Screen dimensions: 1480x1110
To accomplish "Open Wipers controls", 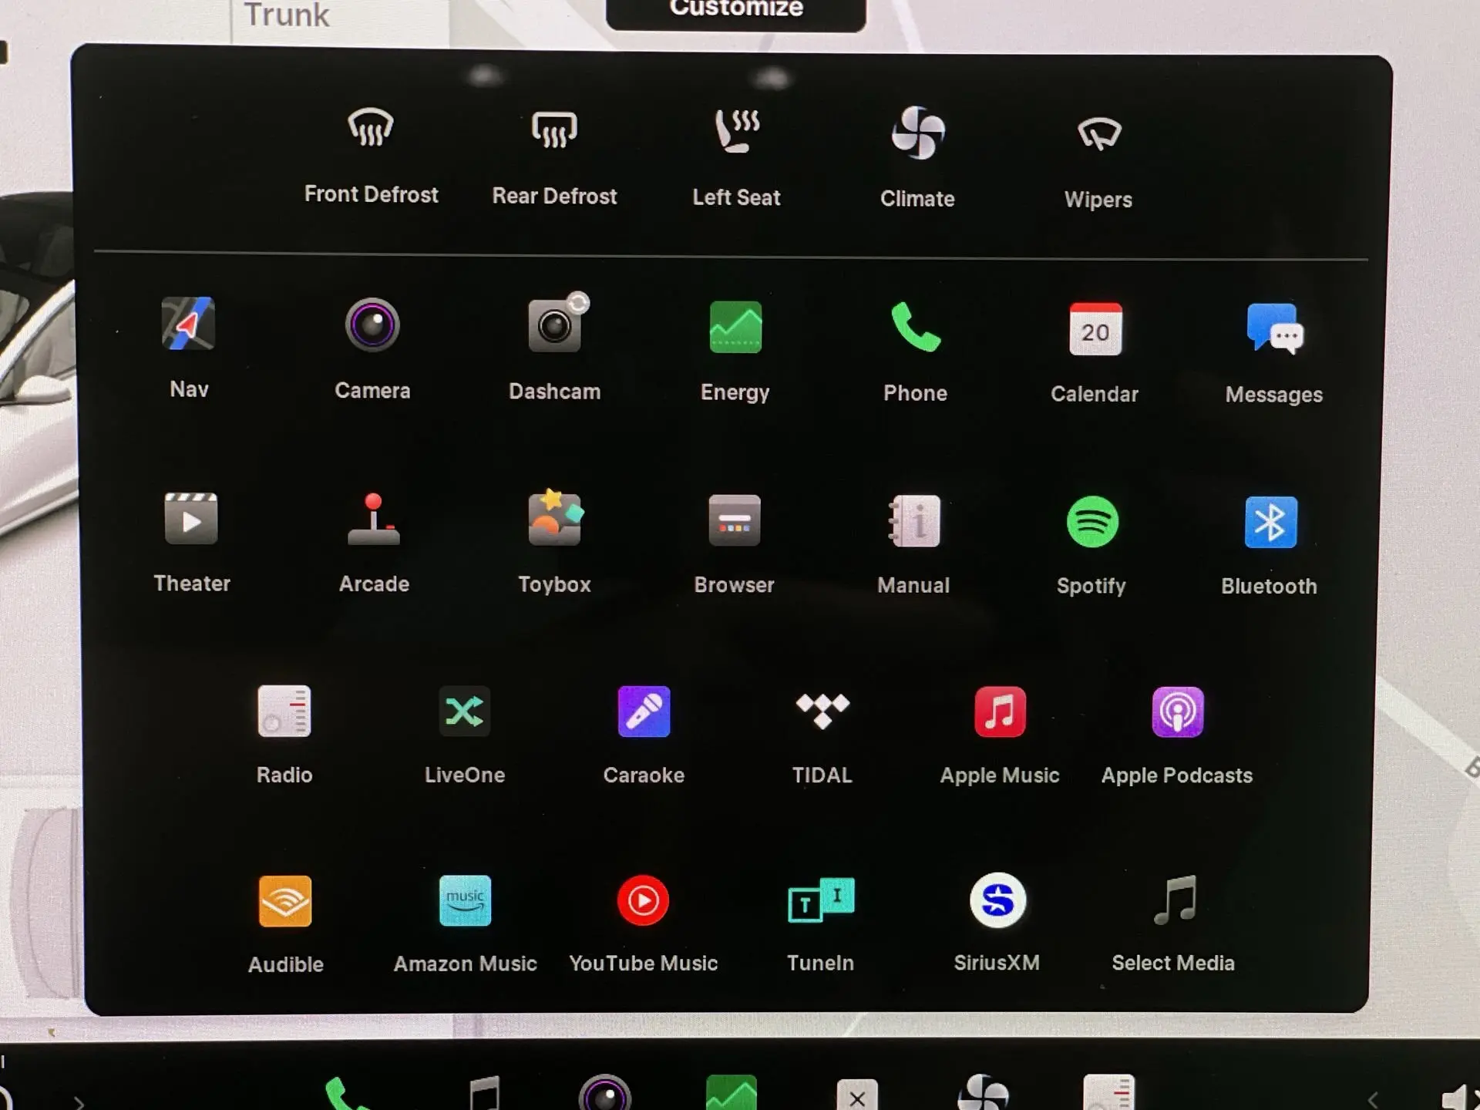I will click(x=1098, y=162).
